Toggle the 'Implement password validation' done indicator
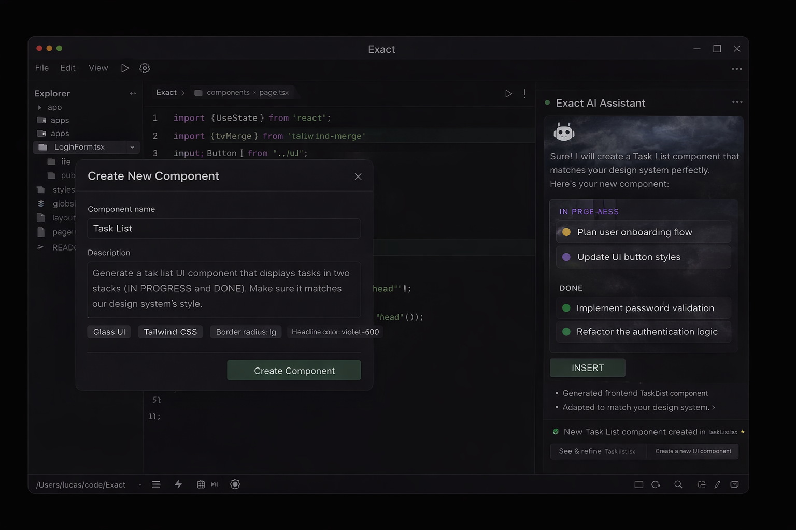The height and width of the screenshot is (530, 796). pos(566,308)
